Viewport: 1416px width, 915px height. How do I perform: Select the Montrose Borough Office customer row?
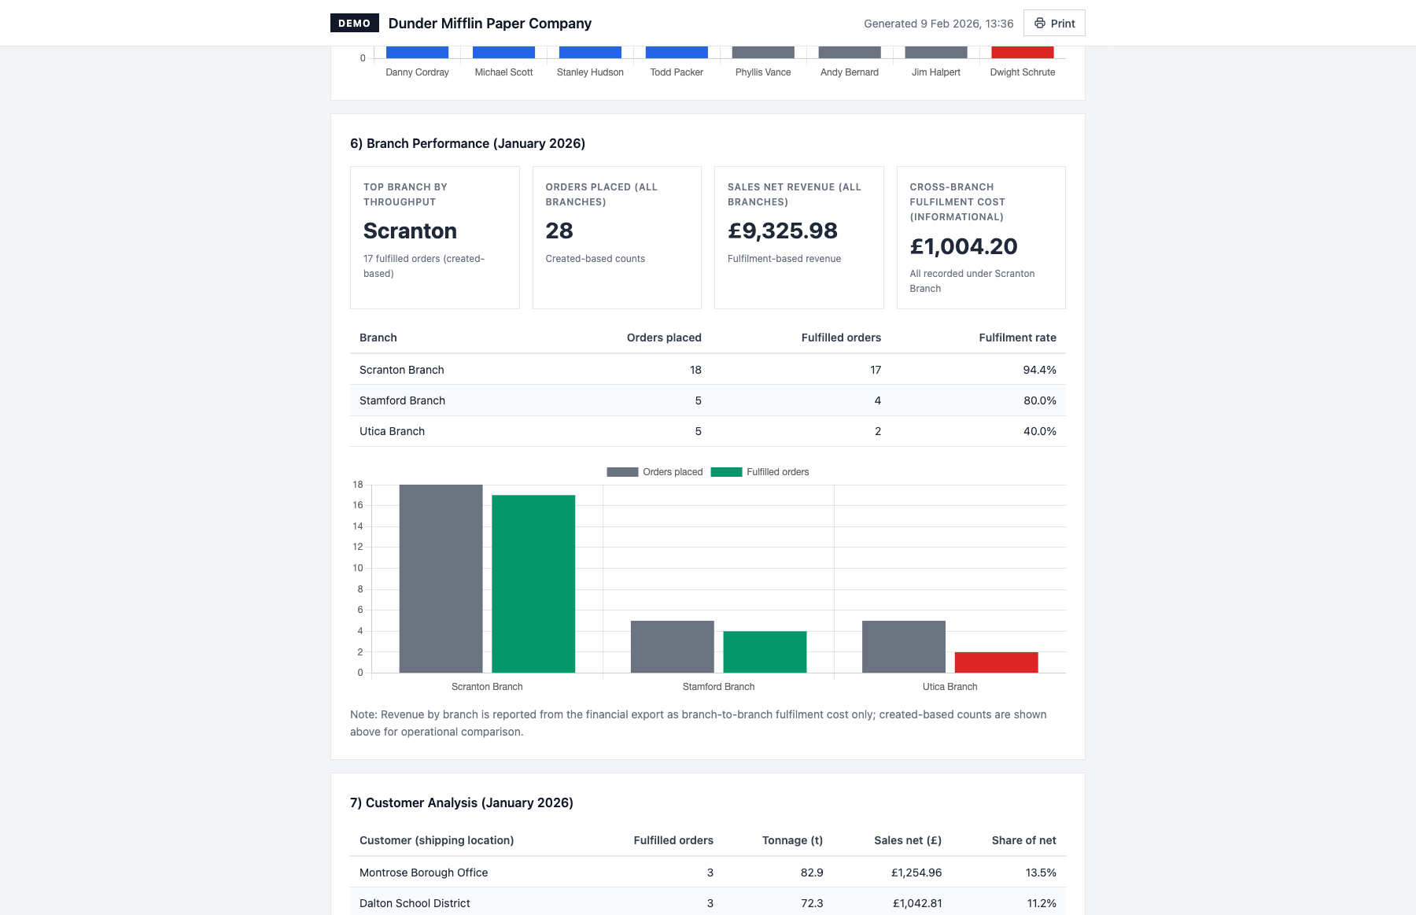pyautogui.click(x=707, y=873)
